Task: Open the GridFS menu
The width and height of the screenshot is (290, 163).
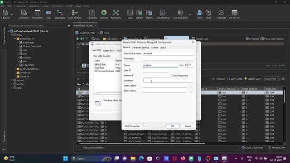Action: pos(69,6)
